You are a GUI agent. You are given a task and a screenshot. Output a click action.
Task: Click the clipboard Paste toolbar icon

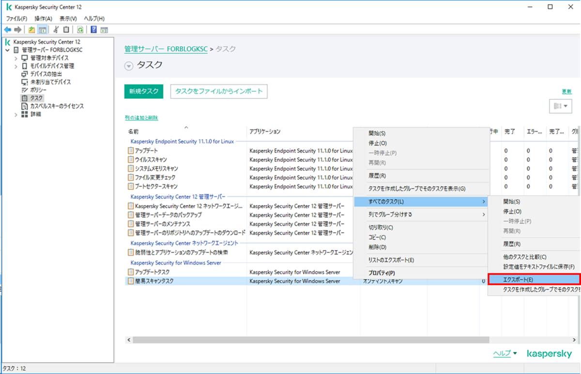click(x=66, y=29)
